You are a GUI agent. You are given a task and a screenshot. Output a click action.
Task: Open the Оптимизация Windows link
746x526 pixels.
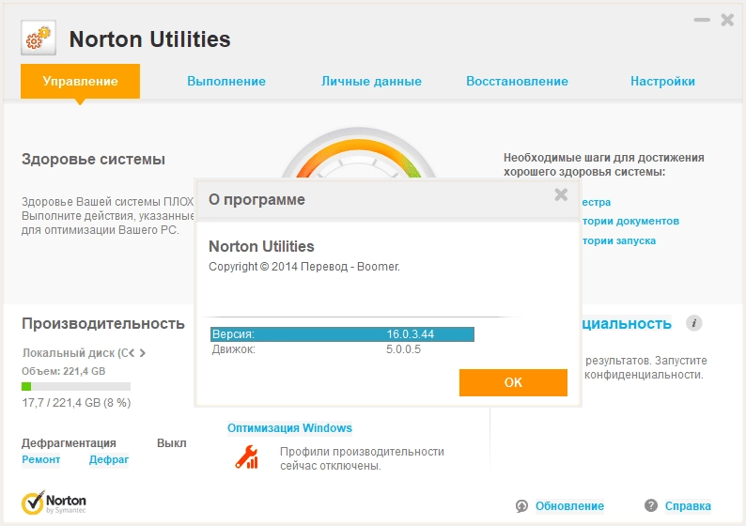[289, 428]
